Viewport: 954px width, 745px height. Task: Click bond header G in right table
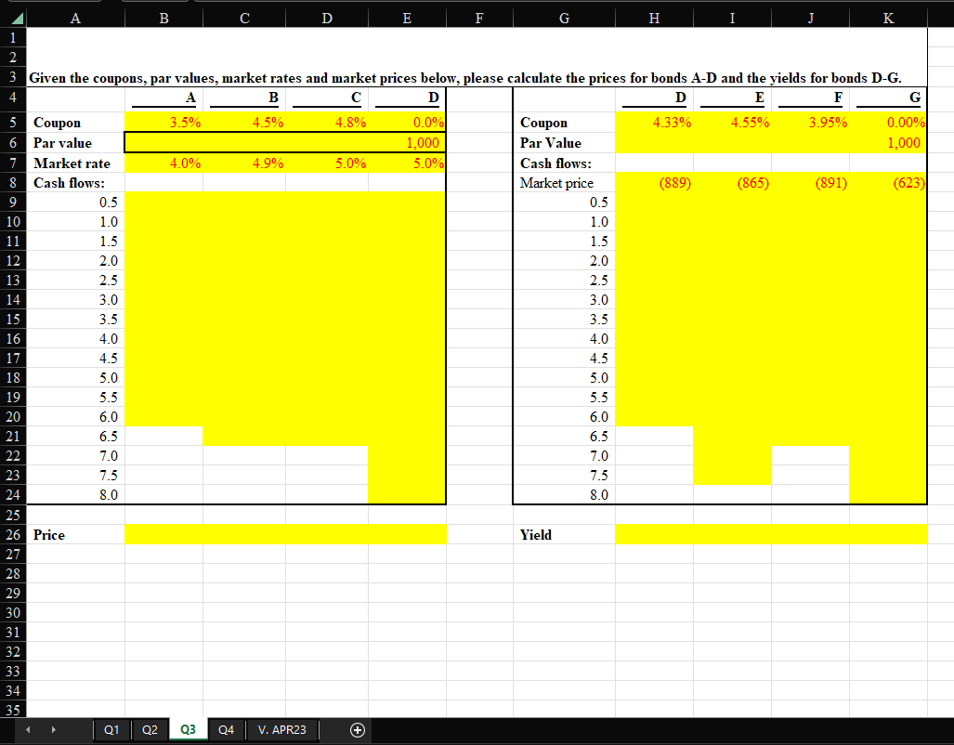[x=888, y=98]
